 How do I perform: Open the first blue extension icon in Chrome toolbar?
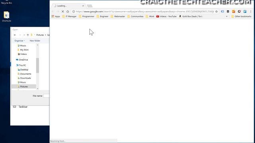(x=222, y=12)
